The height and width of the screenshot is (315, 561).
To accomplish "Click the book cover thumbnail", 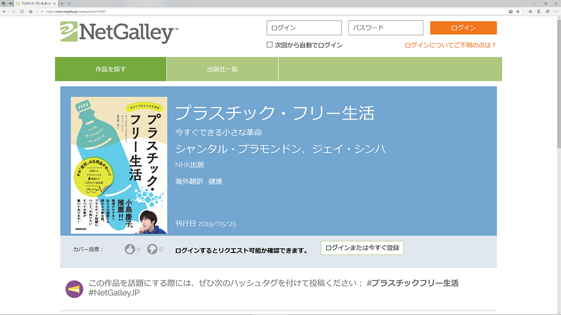I will point(119,165).
